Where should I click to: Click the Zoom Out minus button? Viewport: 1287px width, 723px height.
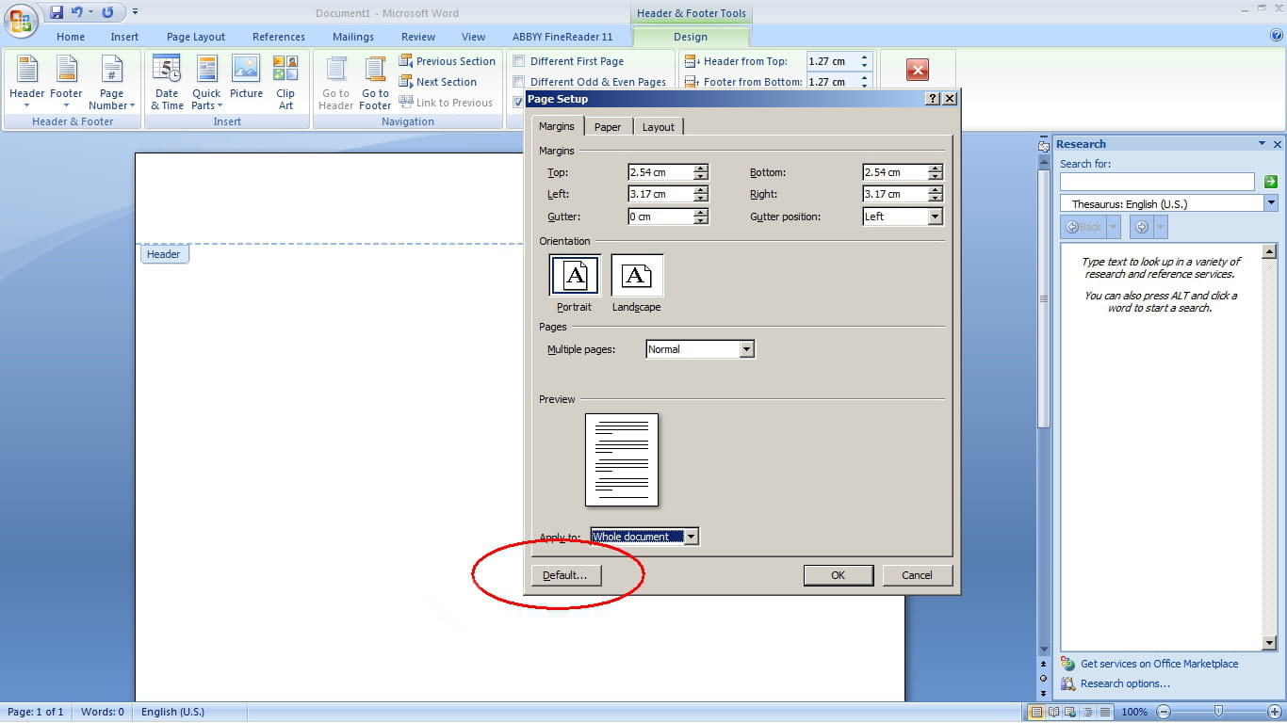1164,712
